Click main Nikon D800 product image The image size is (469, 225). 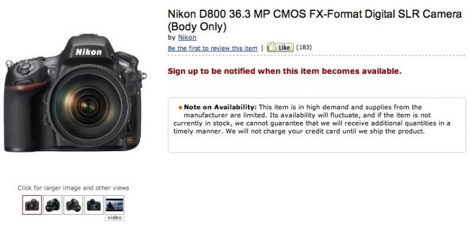[75, 93]
